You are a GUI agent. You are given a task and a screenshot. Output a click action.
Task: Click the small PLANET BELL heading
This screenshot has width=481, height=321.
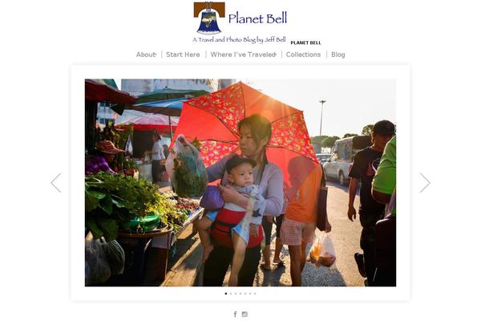(x=305, y=43)
